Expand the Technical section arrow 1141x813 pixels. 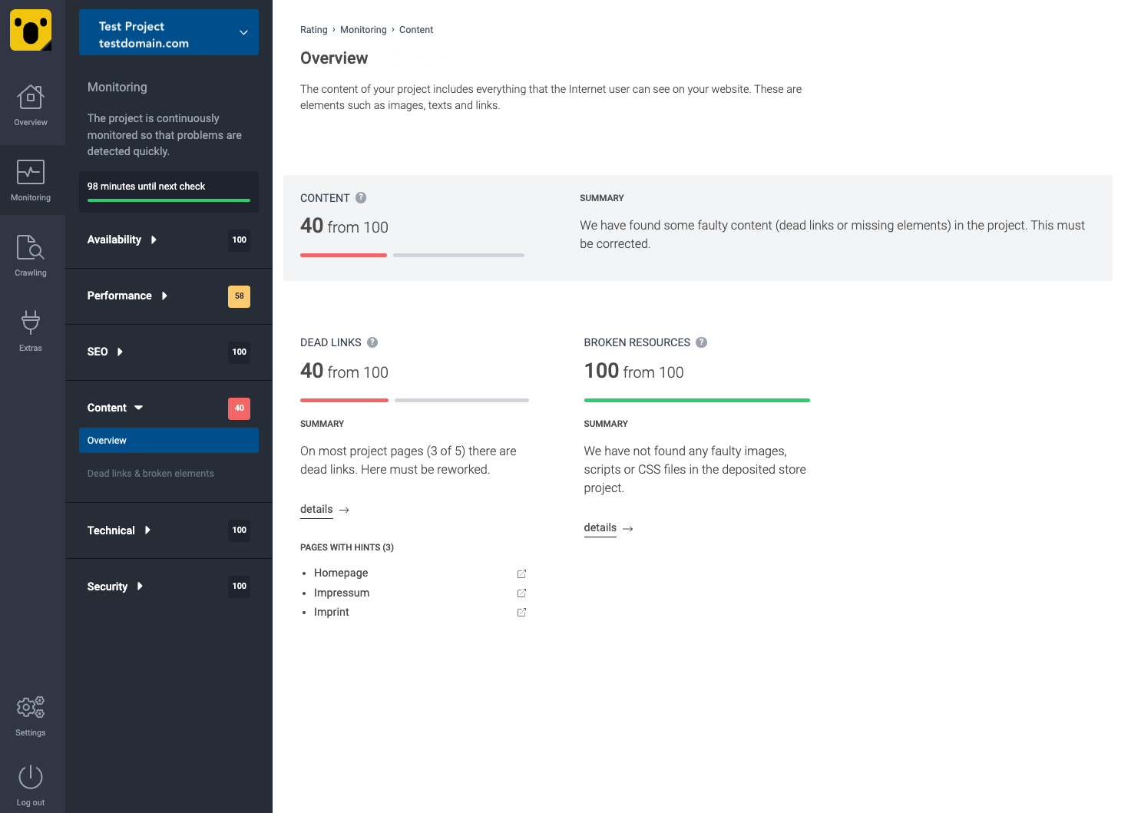tap(147, 530)
